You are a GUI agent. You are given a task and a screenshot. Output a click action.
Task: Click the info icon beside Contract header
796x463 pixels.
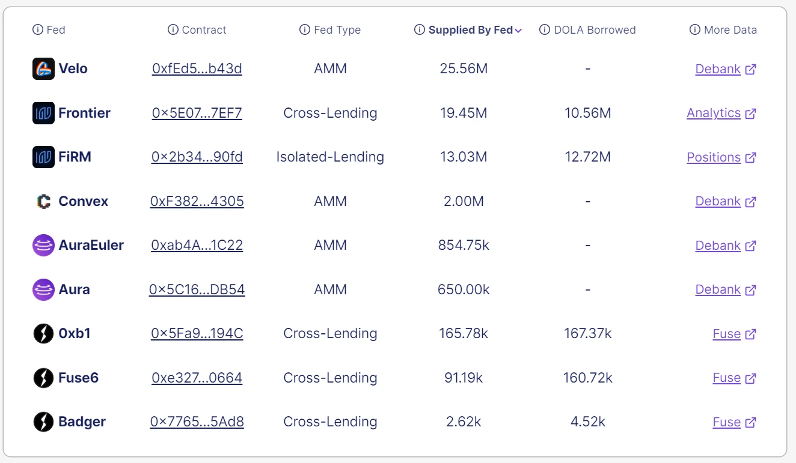point(173,30)
